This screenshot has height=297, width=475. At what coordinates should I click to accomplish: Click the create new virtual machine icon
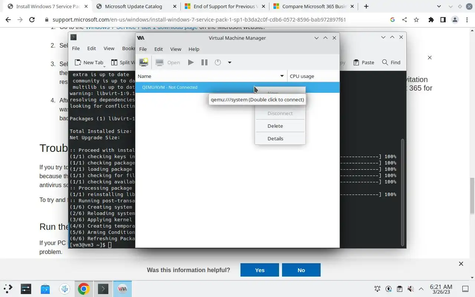pyautogui.click(x=144, y=62)
